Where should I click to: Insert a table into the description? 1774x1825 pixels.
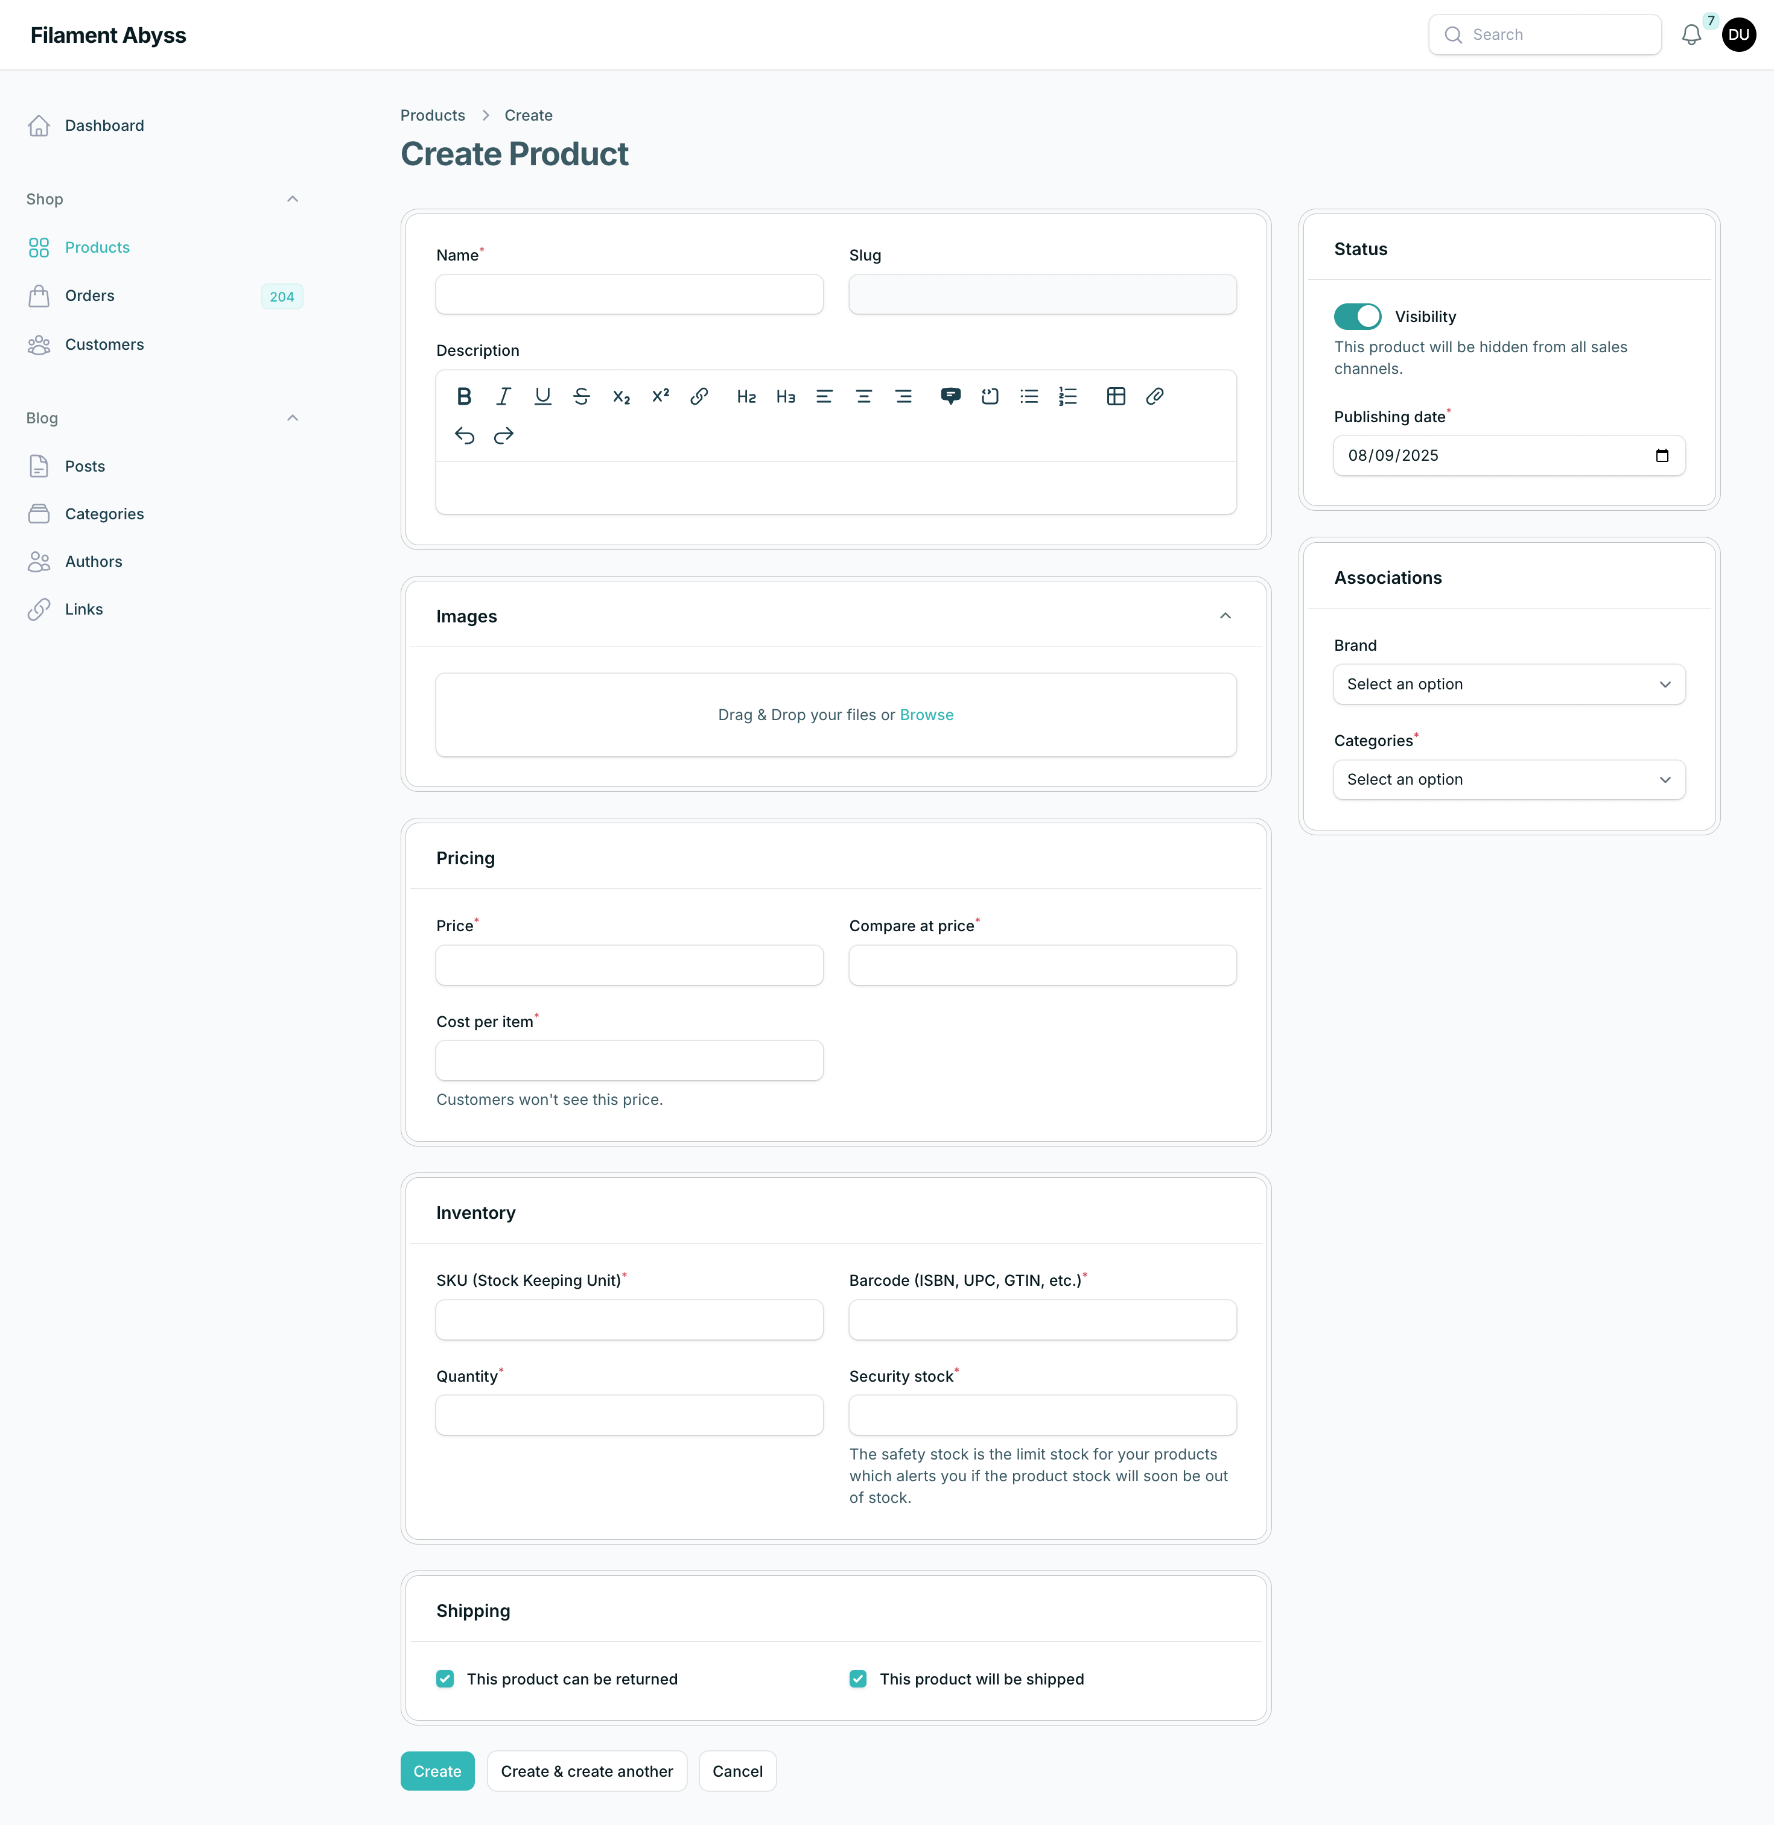[x=1115, y=396]
